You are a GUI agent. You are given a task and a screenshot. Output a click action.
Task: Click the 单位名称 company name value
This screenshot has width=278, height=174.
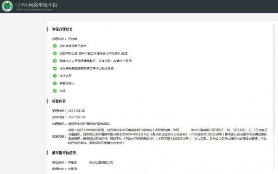(91, 162)
